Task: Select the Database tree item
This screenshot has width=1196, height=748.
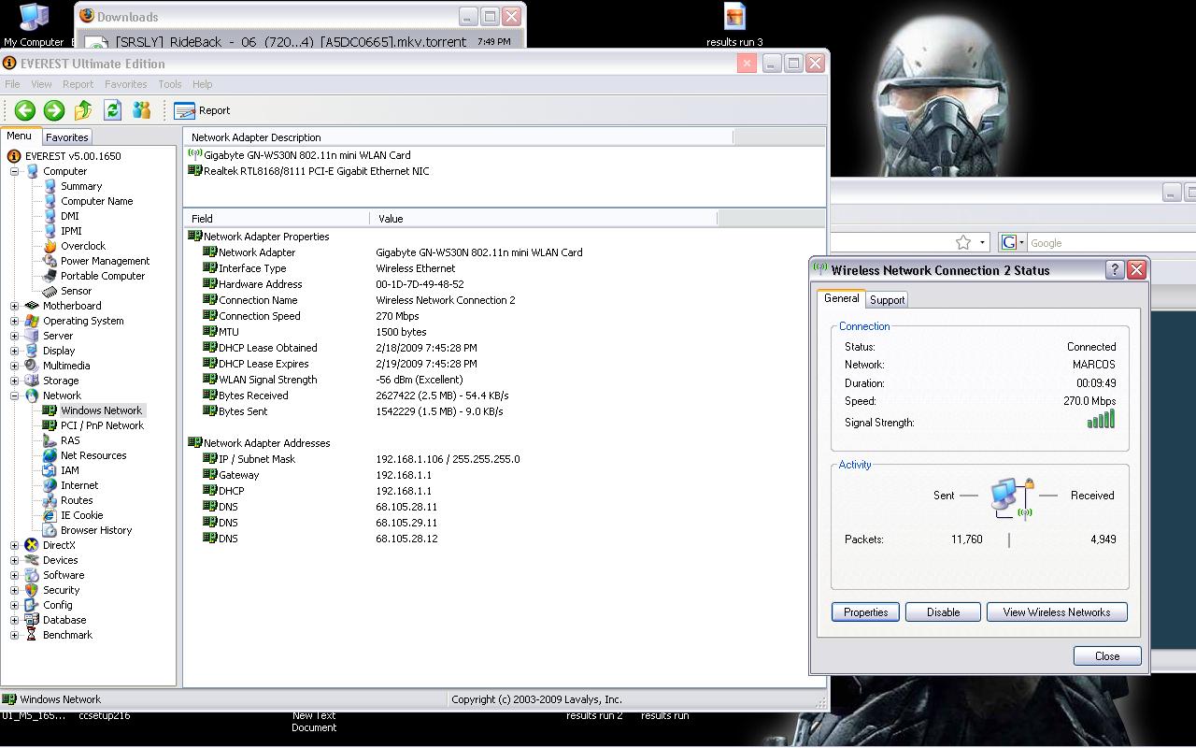Action: tap(64, 620)
